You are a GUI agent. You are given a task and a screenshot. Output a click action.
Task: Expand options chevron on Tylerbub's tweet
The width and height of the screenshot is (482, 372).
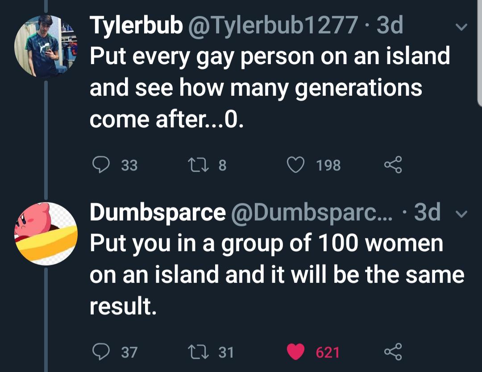point(461,27)
